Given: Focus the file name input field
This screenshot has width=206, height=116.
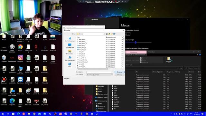Looking at the screenshot, I should [x=99, y=72].
